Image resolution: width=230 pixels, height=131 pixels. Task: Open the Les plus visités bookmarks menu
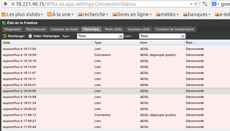click(x=22, y=14)
